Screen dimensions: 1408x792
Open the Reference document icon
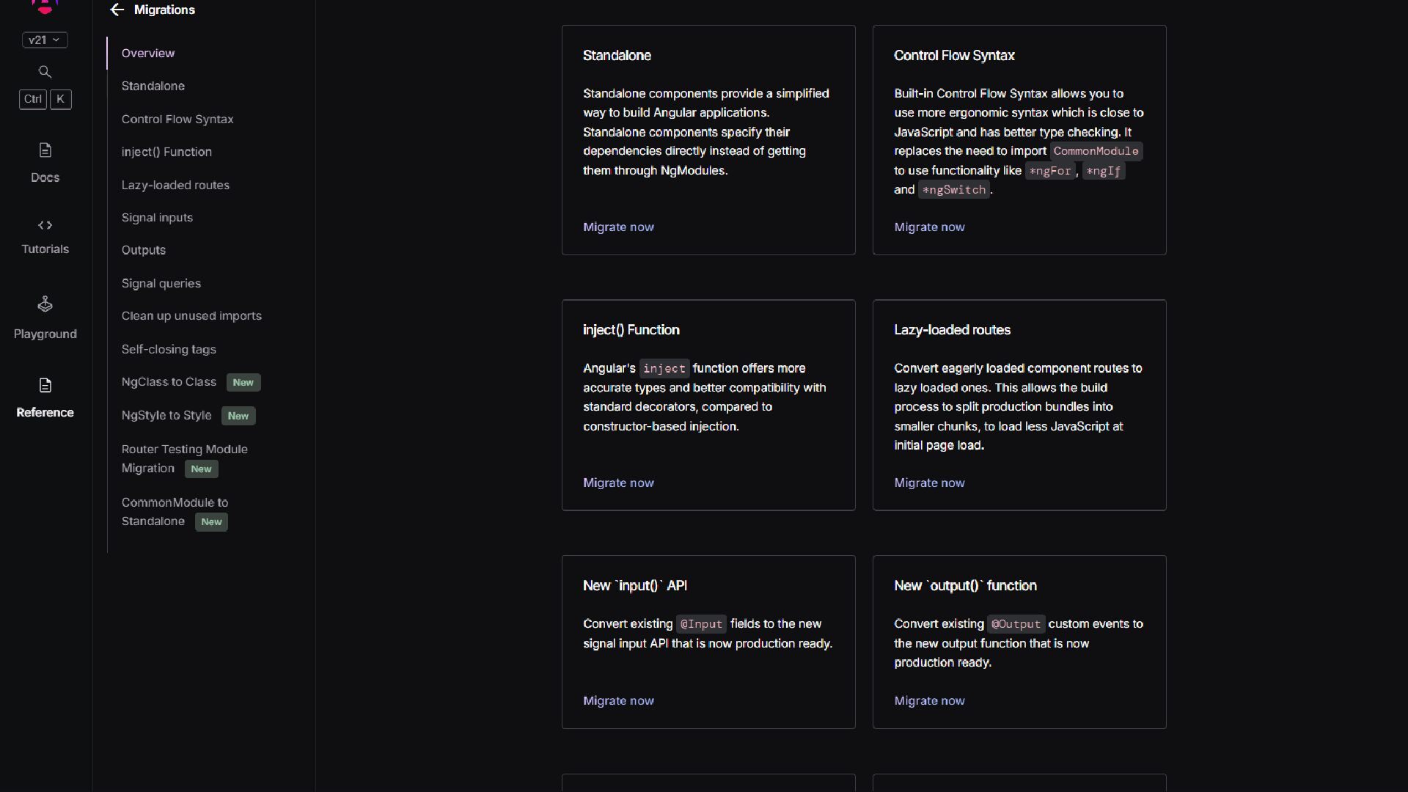click(45, 386)
